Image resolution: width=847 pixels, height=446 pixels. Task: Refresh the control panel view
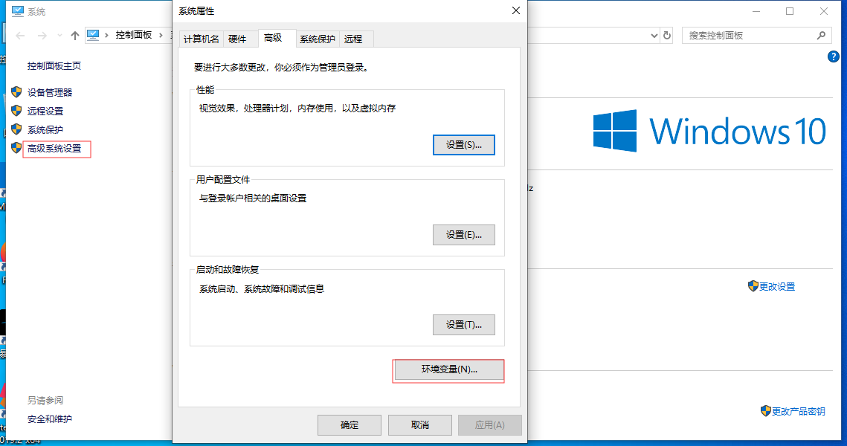tap(667, 36)
